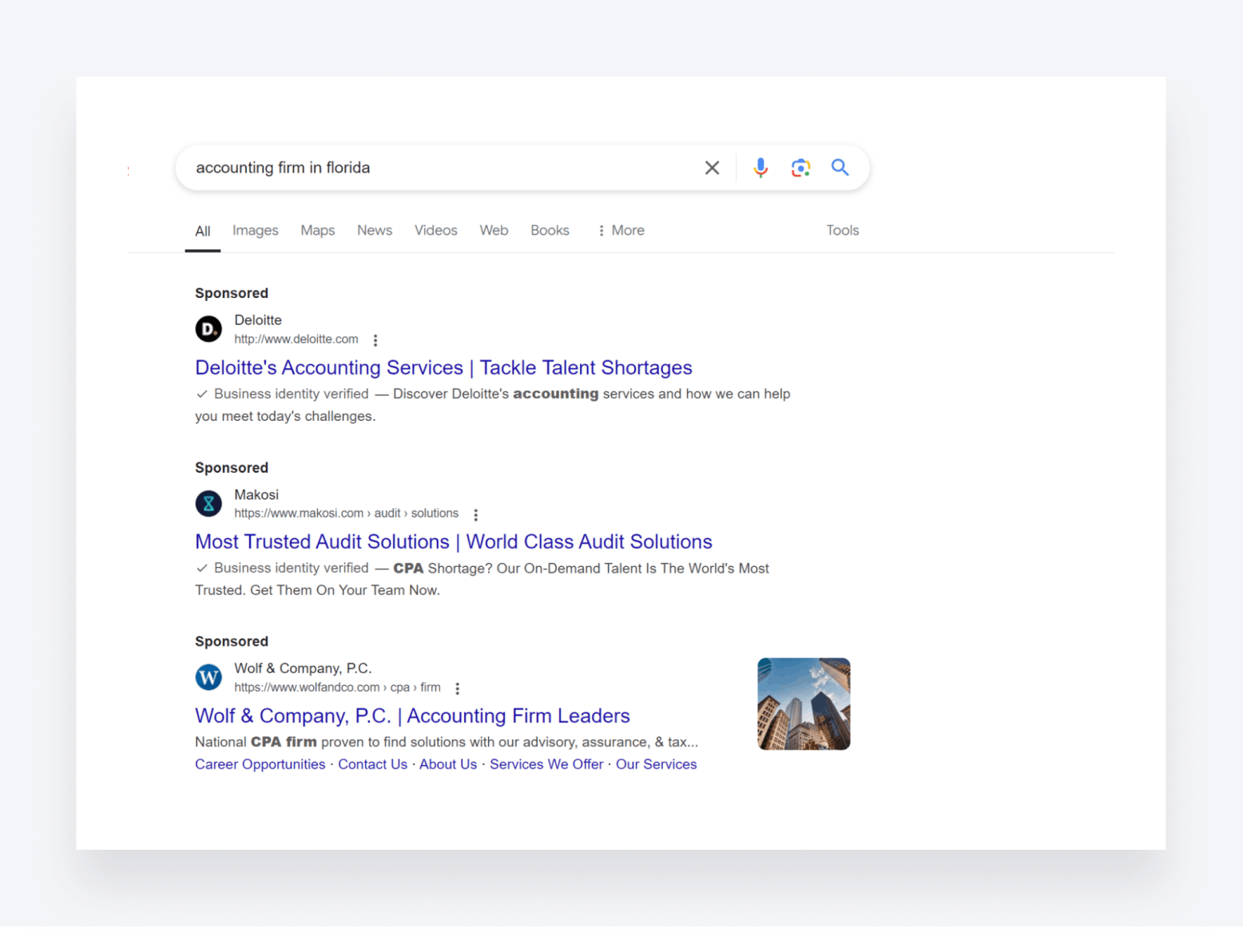Click the makosi.com audit solutions URL
The width and height of the screenshot is (1243, 936).
[x=346, y=514]
